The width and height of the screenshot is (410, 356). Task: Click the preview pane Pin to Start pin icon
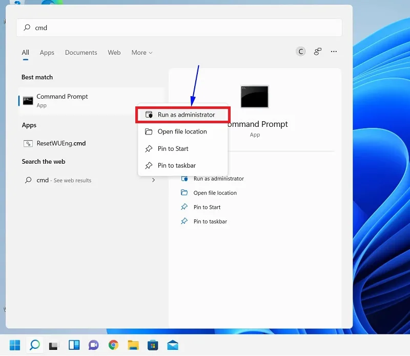tap(184, 207)
